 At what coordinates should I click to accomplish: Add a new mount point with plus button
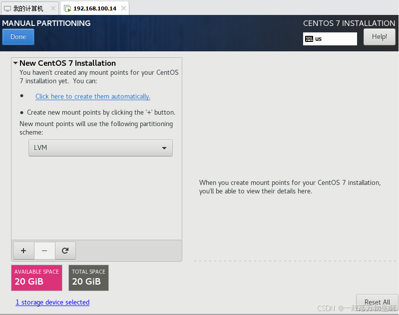[23, 251]
